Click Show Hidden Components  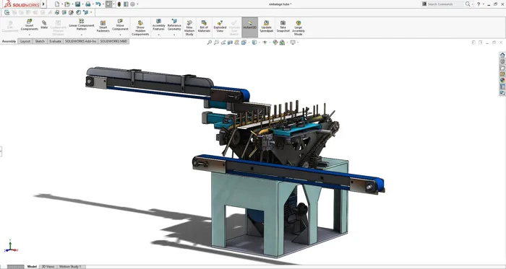point(140,28)
